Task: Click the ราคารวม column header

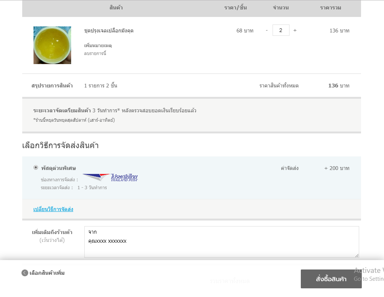Action: click(331, 8)
